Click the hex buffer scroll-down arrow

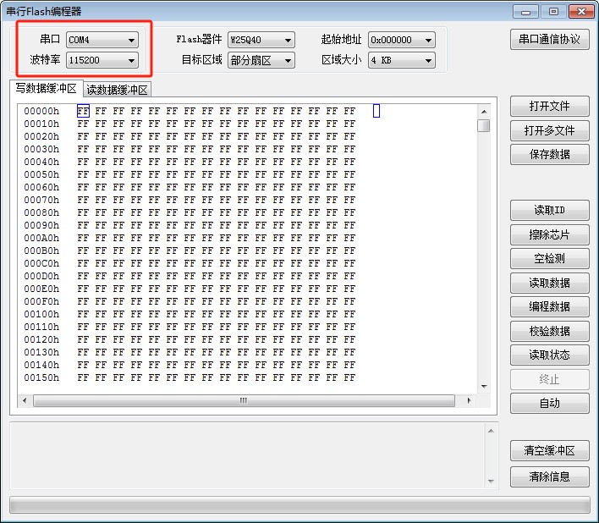point(484,387)
